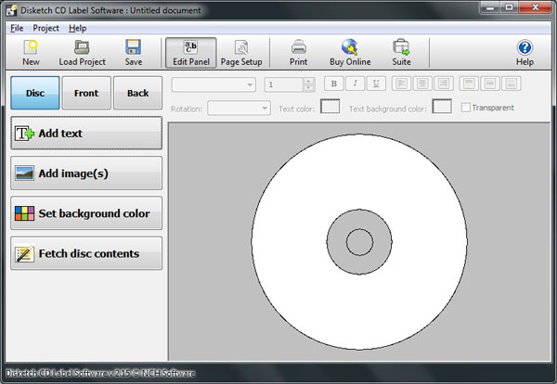The image size is (557, 384).
Task: Open the Help menu
Action: tap(77, 28)
